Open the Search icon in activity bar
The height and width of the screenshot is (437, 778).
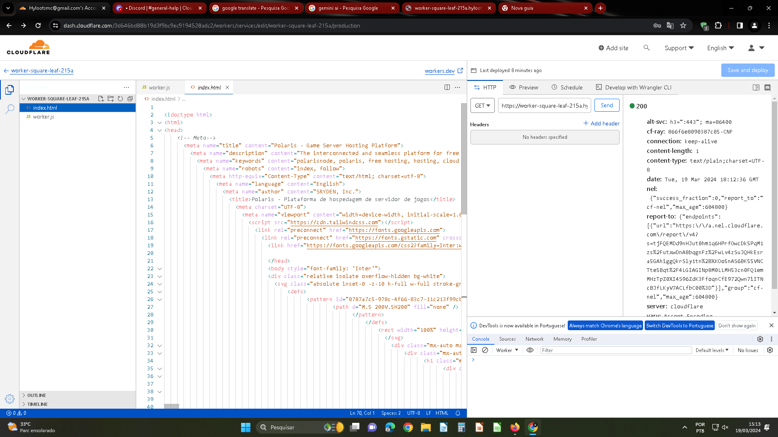(10, 109)
